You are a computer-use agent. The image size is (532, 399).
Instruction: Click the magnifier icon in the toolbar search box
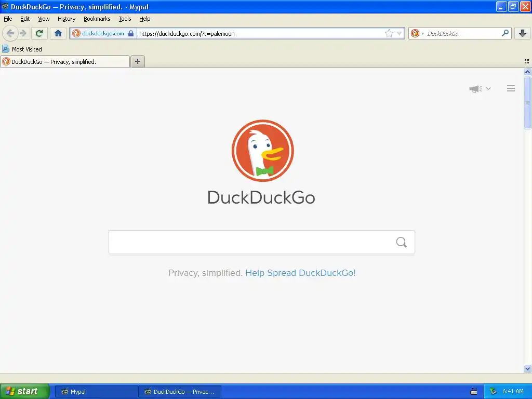coord(505,33)
